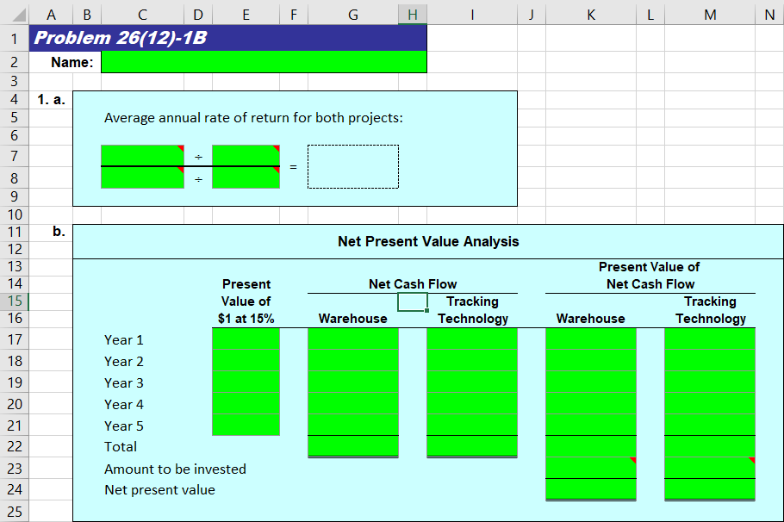The width and height of the screenshot is (784, 522).
Task: Select the Year 1 label cell
Action: [122, 339]
